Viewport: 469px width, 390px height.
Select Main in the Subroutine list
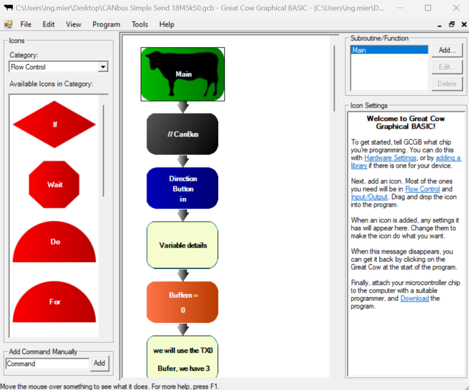click(388, 50)
